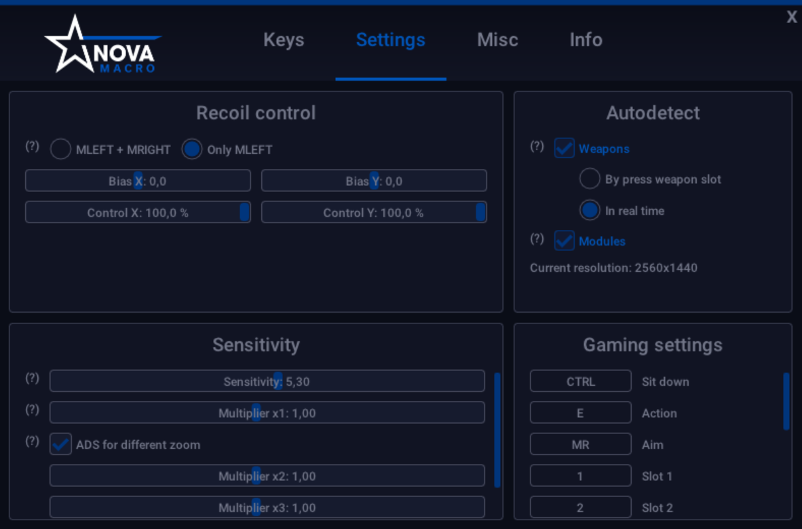Select the Only MLEFT radio option

tap(192, 149)
